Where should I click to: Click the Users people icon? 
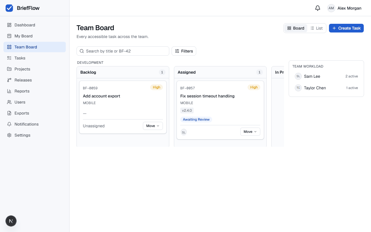click(x=9, y=102)
